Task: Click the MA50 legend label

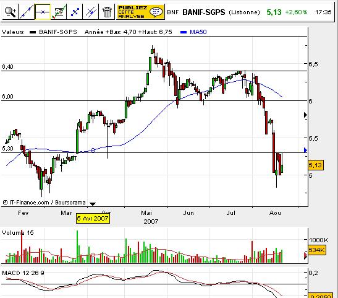Action: pos(198,32)
